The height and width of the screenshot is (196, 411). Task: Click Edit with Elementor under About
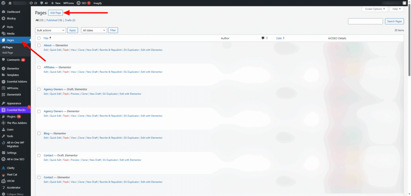(x=151, y=50)
